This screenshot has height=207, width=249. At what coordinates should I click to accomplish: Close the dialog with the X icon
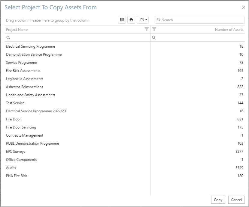(244, 7)
